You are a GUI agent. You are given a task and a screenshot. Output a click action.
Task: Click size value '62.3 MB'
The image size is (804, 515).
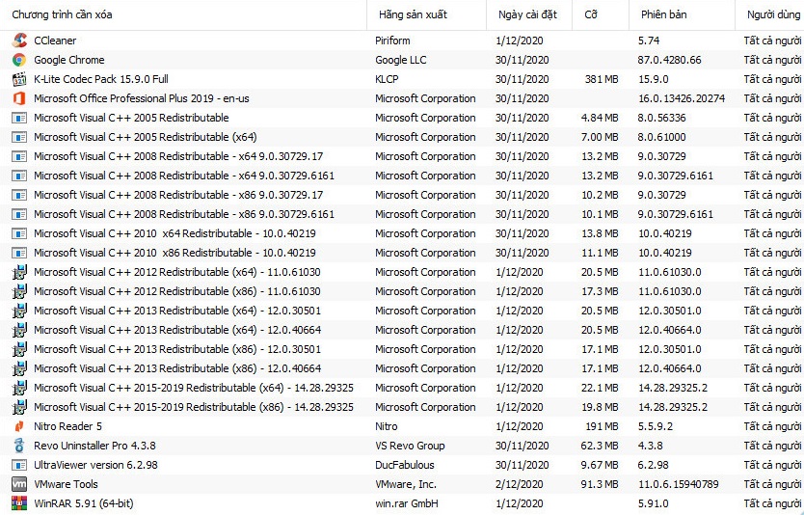coord(600,446)
